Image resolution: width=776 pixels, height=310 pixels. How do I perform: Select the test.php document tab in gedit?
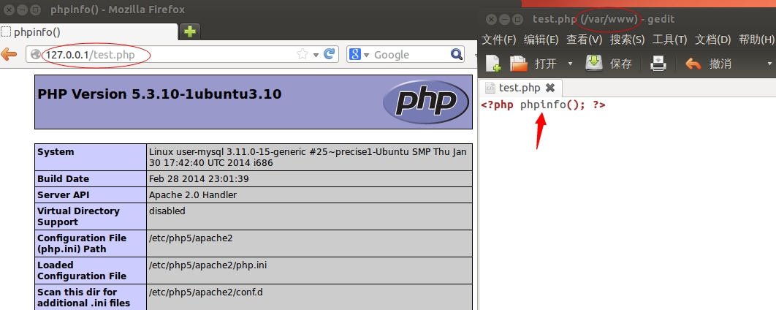(x=521, y=88)
